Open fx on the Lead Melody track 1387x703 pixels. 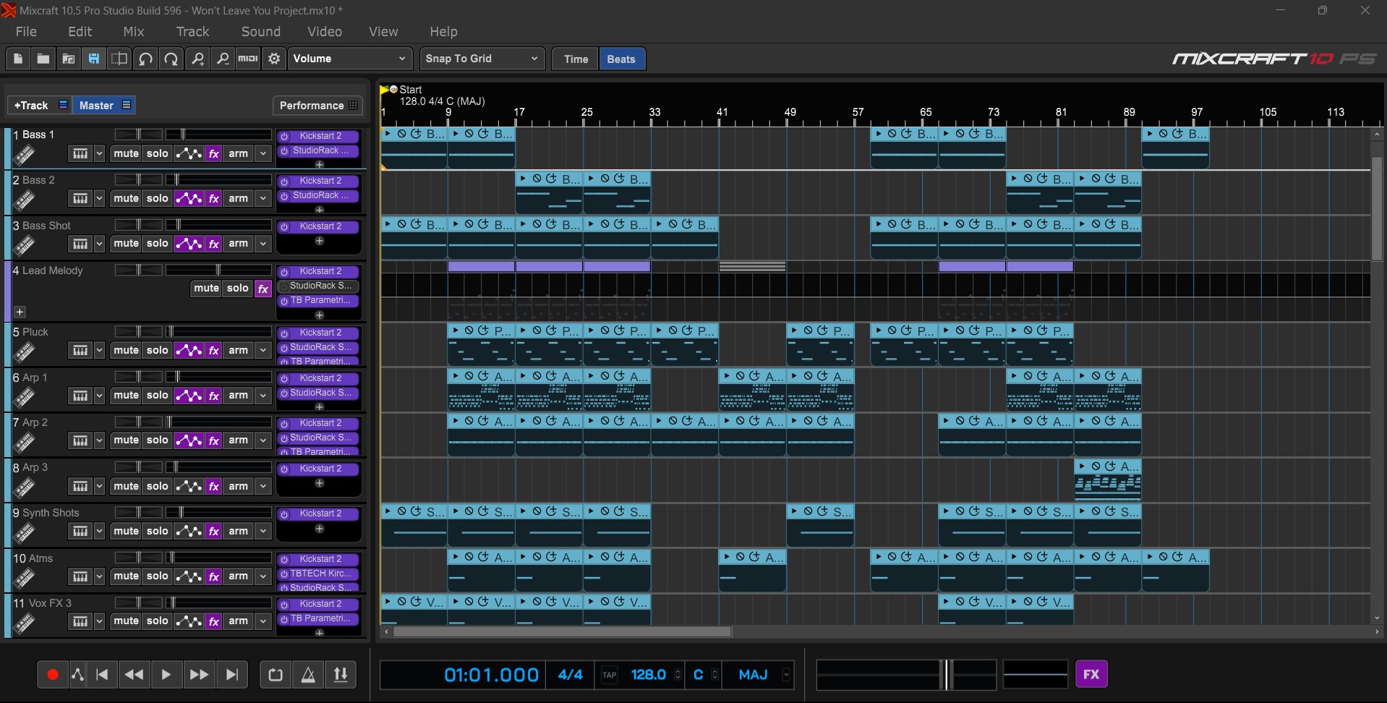tap(263, 289)
